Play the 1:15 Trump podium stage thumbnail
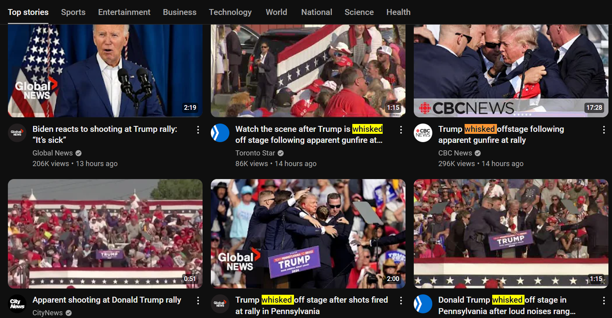The width and height of the screenshot is (612, 318). [511, 234]
